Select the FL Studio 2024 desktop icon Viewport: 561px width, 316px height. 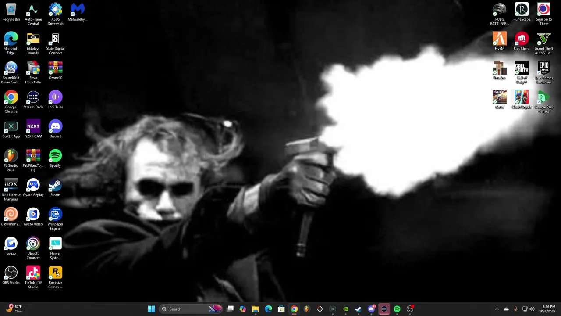[x=11, y=161]
